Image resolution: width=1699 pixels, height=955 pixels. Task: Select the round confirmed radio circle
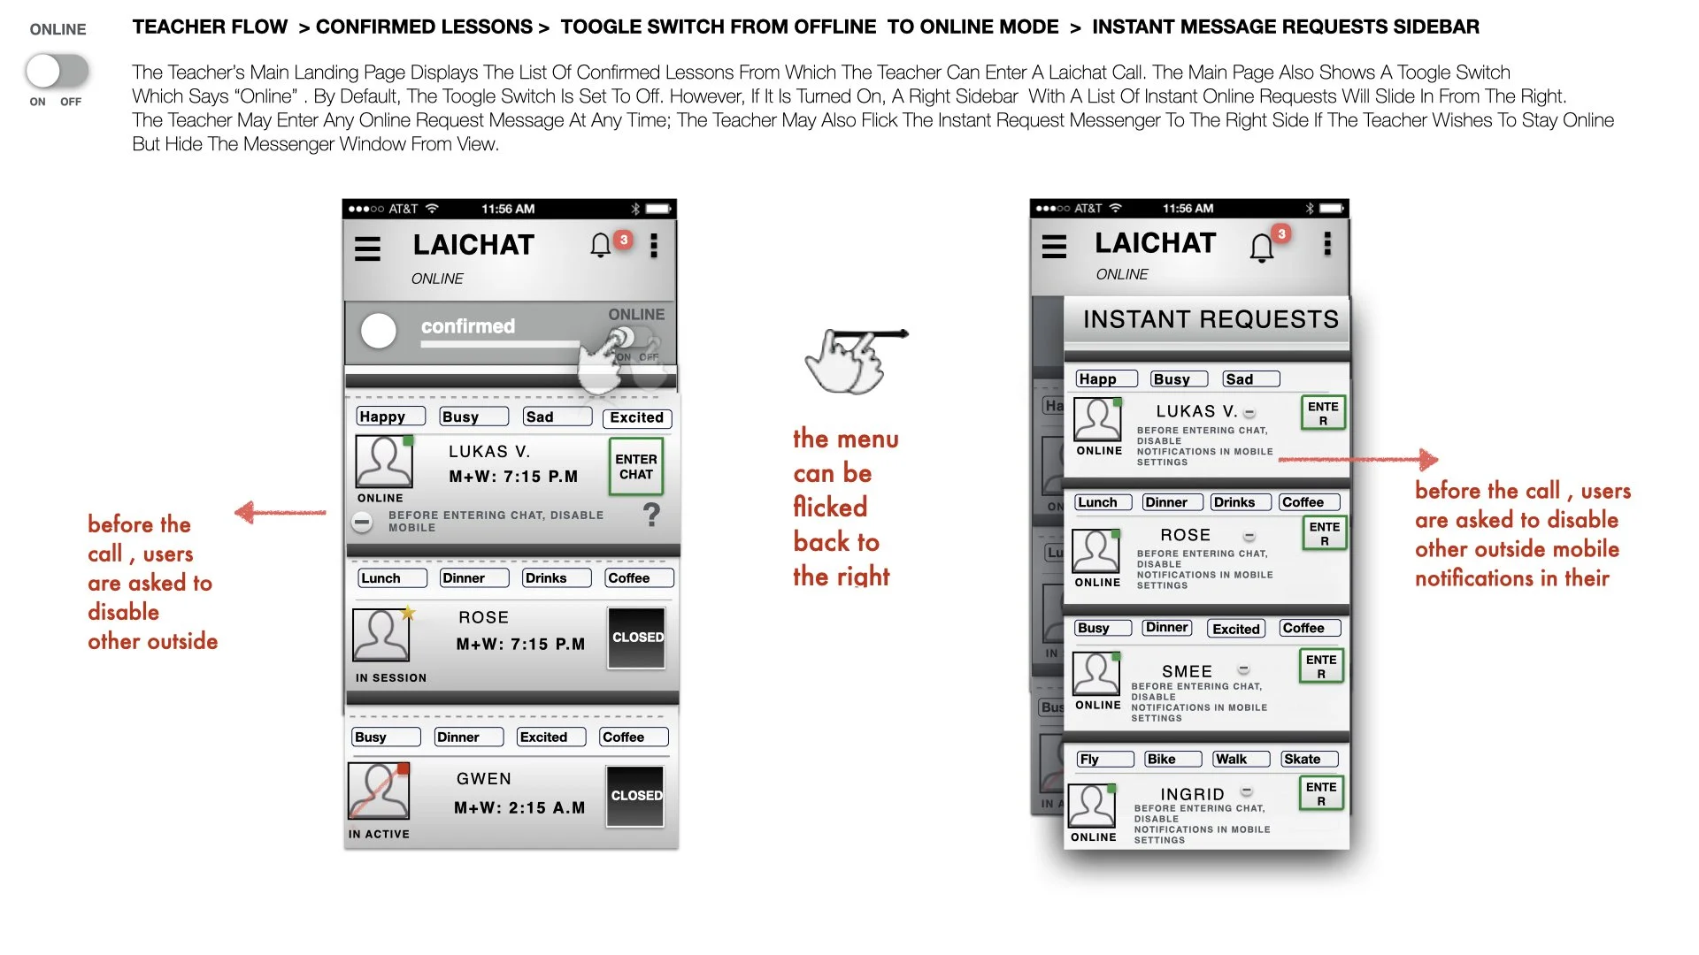point(379,331)
